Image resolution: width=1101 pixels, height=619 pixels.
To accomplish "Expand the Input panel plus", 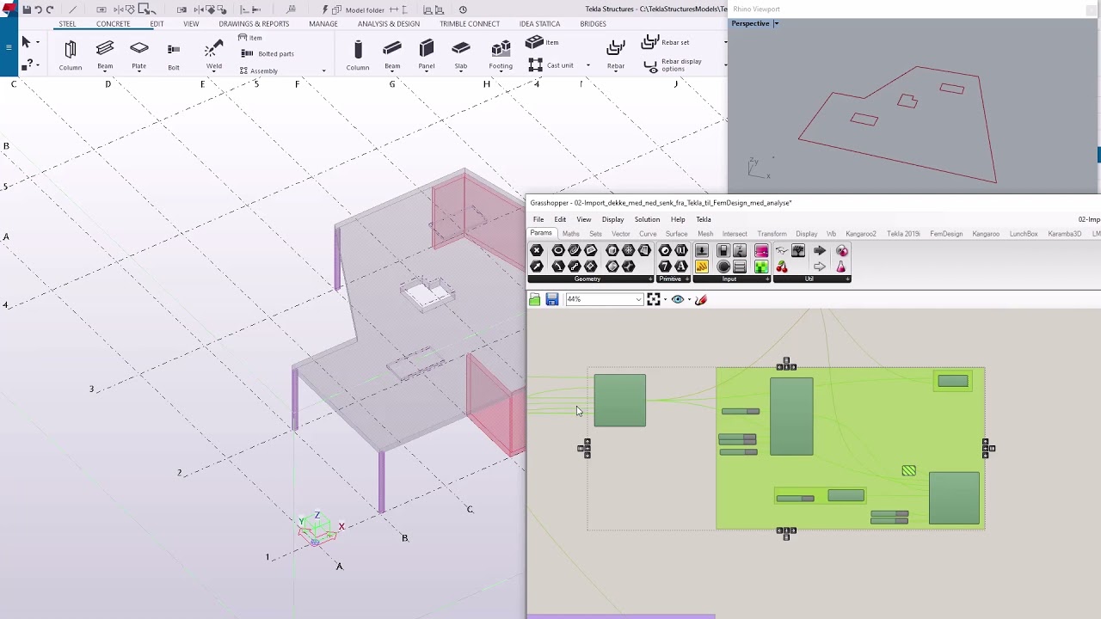I will click(766, 279).
